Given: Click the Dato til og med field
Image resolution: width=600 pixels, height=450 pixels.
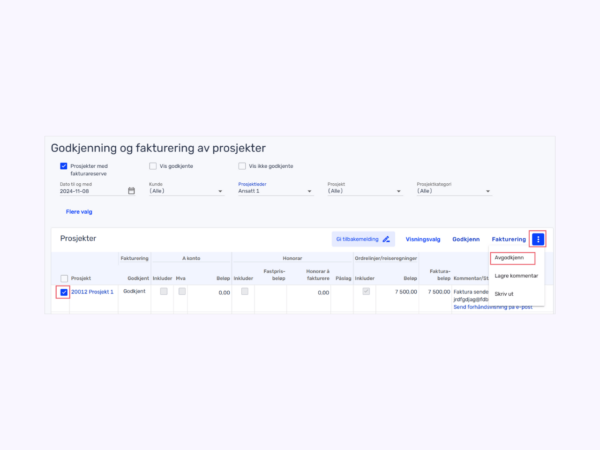Looking at the screenshot, I should pyautogui.click(x=92, y=191).
